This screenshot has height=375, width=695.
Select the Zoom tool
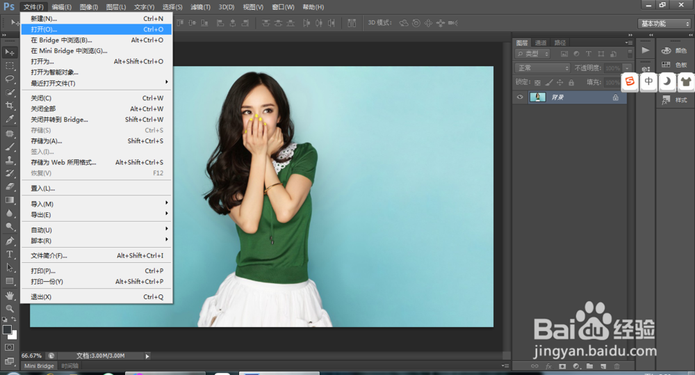pos(9,308)
